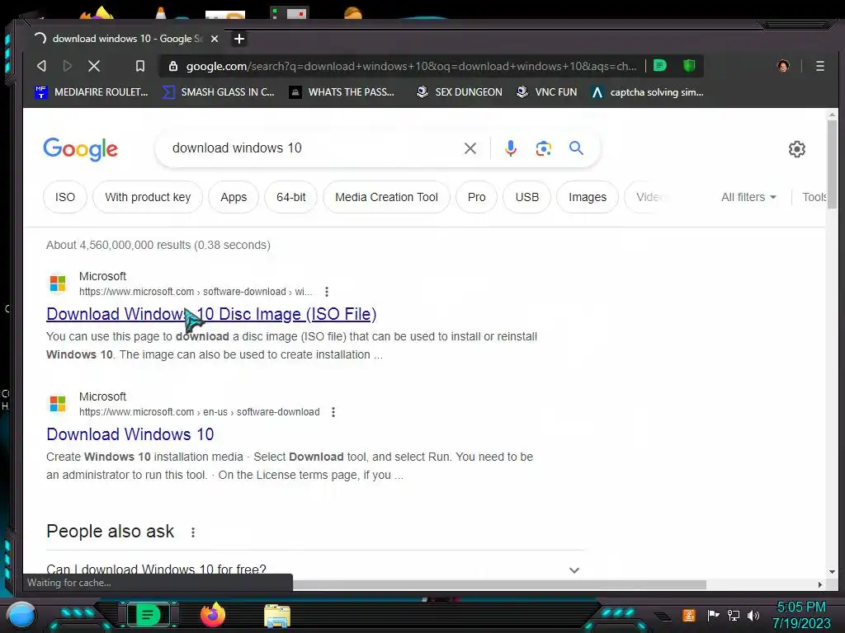Select the Apps filter chip
The height and width of the screenshot is (633, 845).
coord(234,197)
